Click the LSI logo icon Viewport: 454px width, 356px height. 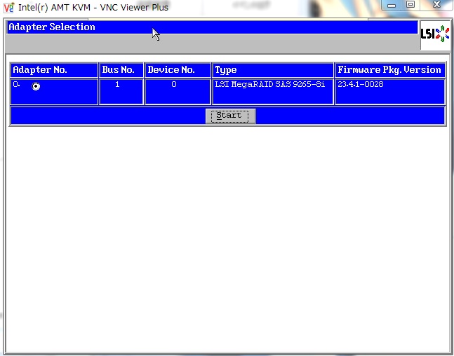[435, 34]
